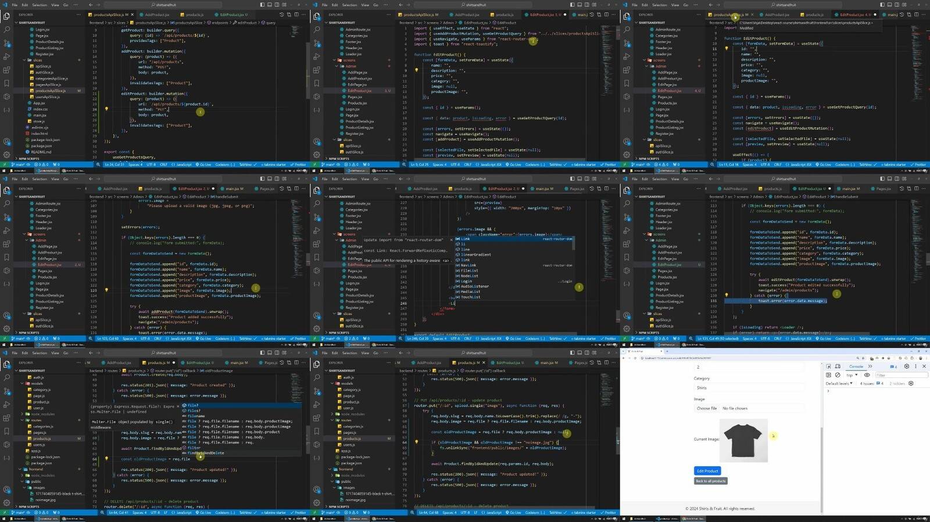Open Selection menu in the Ln 123, Col 60 window
The height and width of the screenshot is (522, 930).
(40, 179)
